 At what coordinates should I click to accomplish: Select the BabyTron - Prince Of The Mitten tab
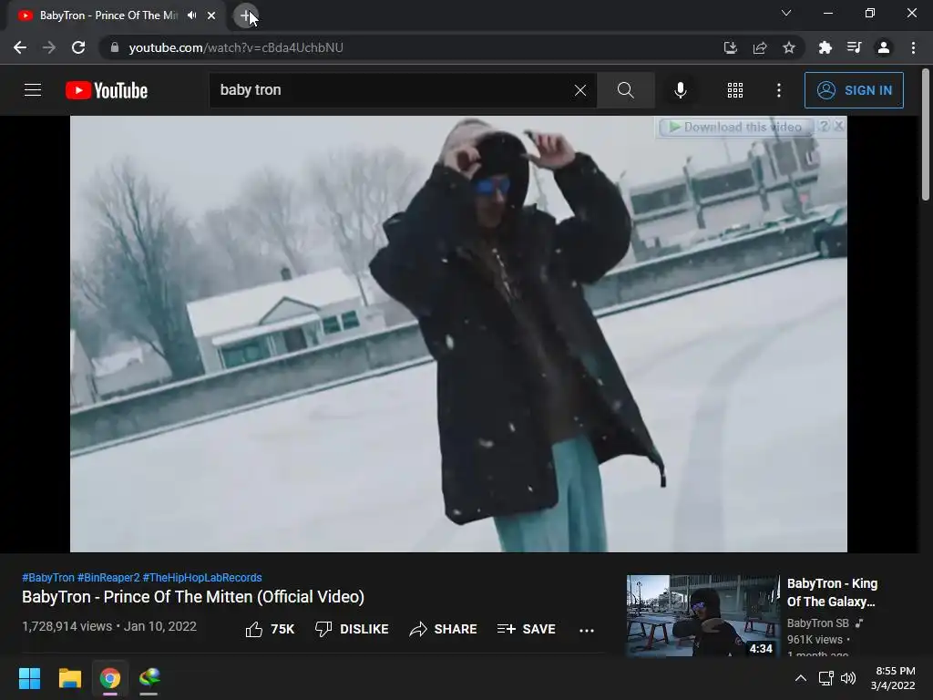tap(109, 15)
